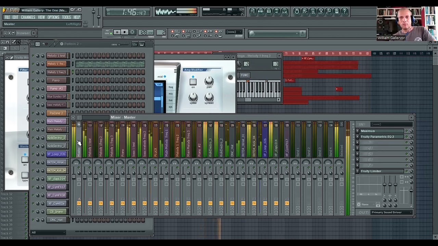438x246 pixels.
Task: Click the tempo display field
Action: click(146, 32)
